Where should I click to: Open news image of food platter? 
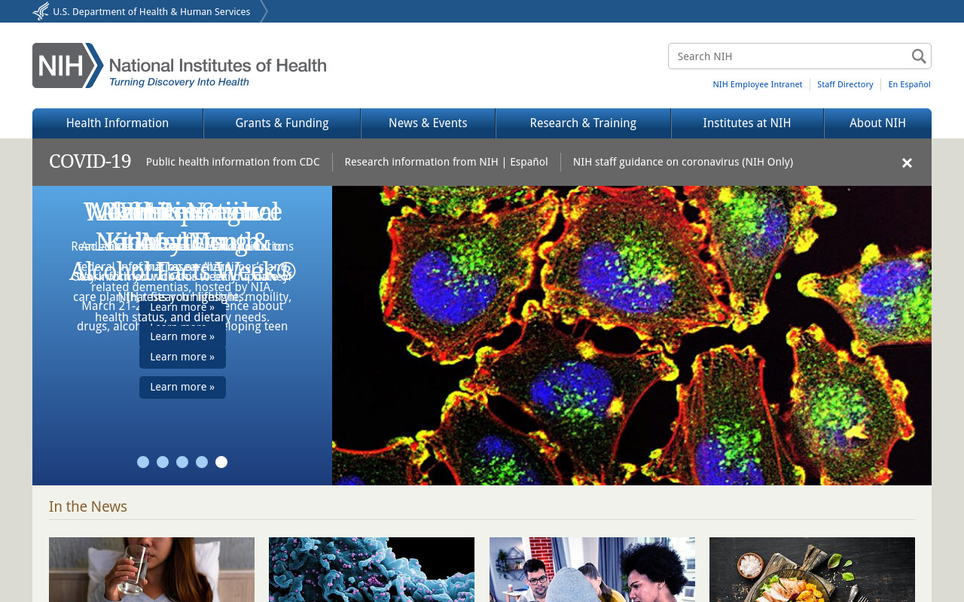[x=812, y=570]
